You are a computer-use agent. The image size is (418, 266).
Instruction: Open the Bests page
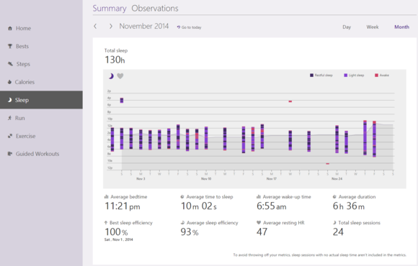pyautogui.click(x=41, y=46)
